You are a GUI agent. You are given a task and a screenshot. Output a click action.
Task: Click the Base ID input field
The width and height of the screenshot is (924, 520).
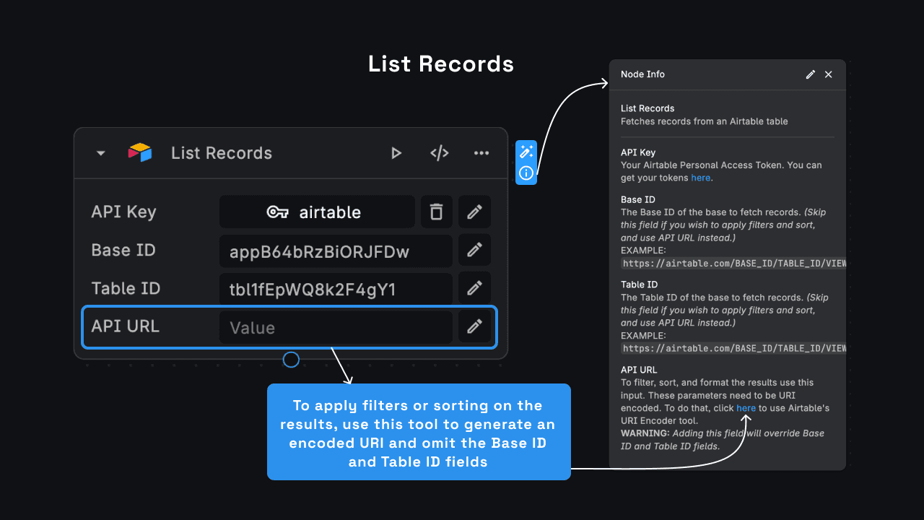[x=336, y=251]
